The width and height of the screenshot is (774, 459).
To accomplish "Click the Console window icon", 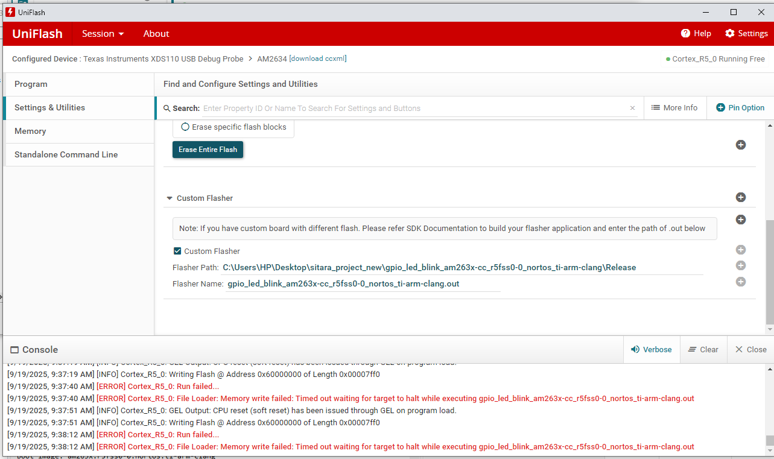I will [x=14, y=350].
